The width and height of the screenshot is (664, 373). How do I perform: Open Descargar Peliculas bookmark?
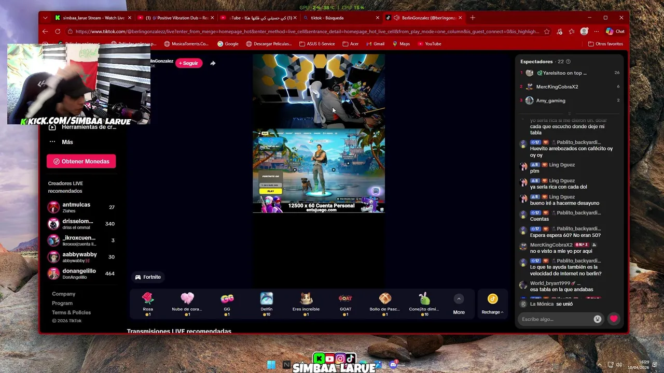[269, 44]
